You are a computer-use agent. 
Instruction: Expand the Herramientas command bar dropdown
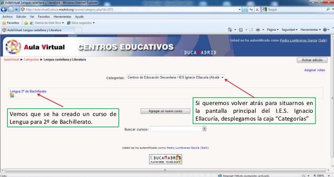coord(310,30)
